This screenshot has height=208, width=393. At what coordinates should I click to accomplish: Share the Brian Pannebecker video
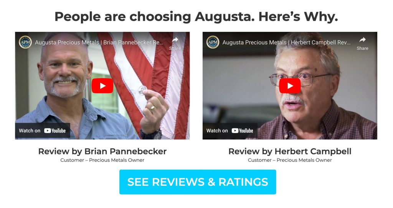[x=175, y=43]
